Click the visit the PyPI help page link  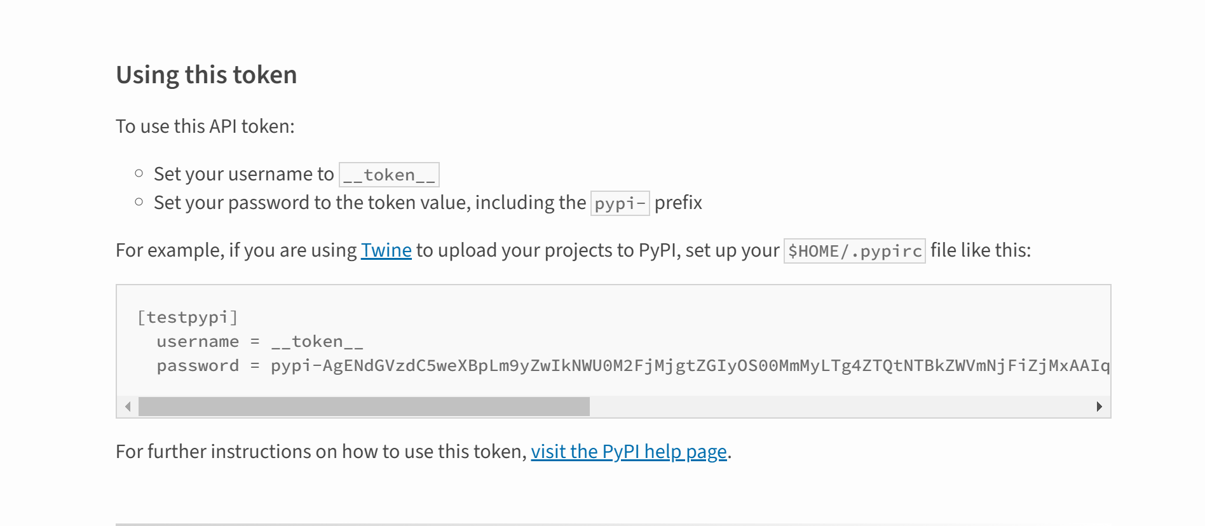pos(629,452)
